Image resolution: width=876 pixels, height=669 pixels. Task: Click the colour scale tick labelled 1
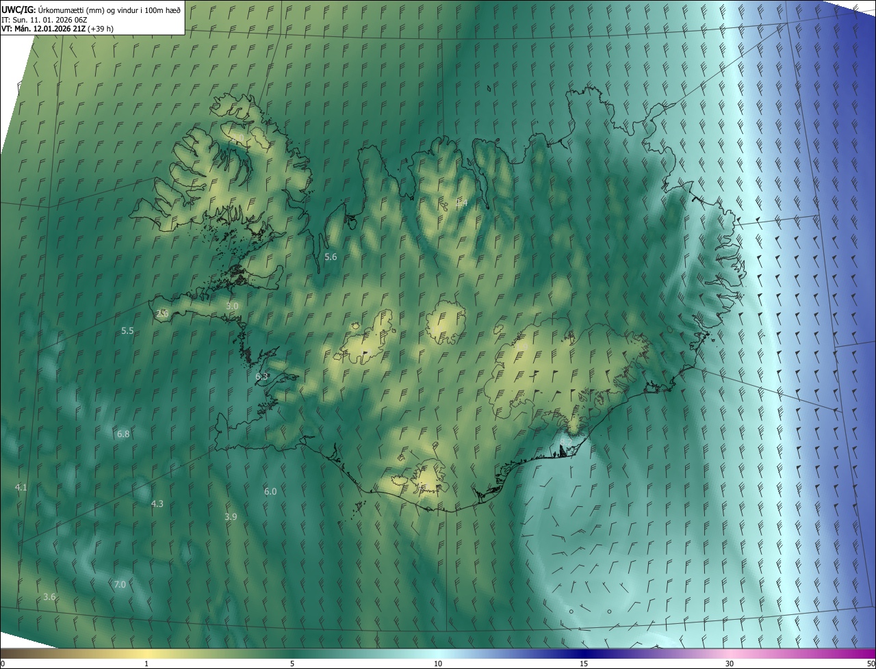[146, 664]
